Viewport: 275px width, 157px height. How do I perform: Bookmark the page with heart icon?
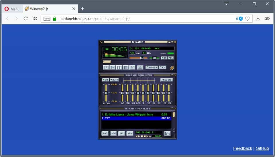click(x=247, y=19)
